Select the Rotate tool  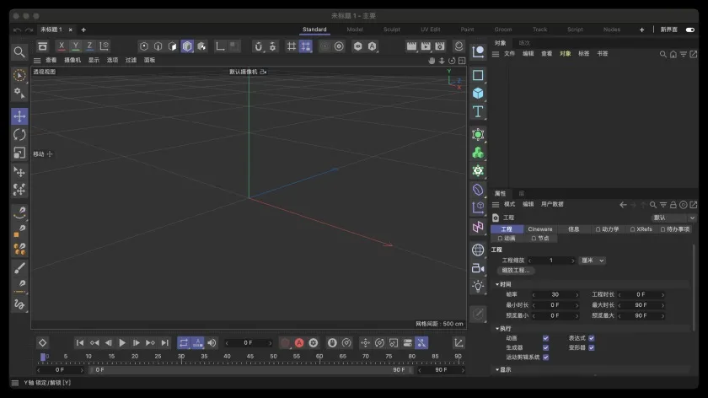click(x=19, y=135)
